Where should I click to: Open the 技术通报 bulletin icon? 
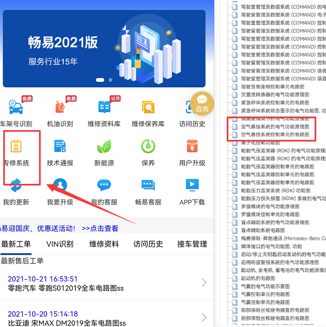pyautogui.click(x=60, y=146)
